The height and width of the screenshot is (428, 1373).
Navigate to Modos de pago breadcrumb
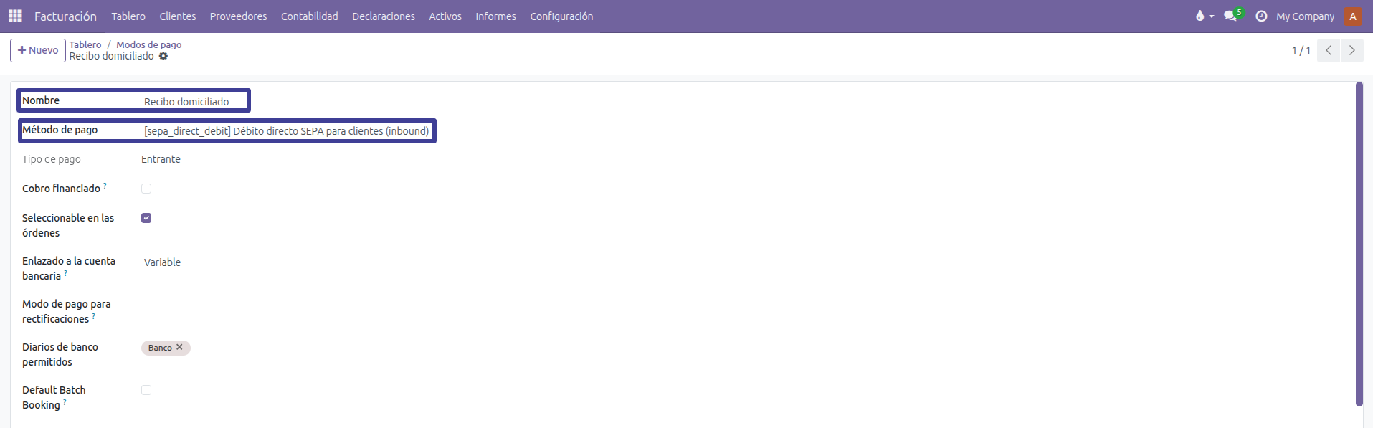point(148,44)
